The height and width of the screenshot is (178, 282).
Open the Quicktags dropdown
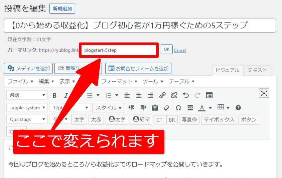(27, 119)
